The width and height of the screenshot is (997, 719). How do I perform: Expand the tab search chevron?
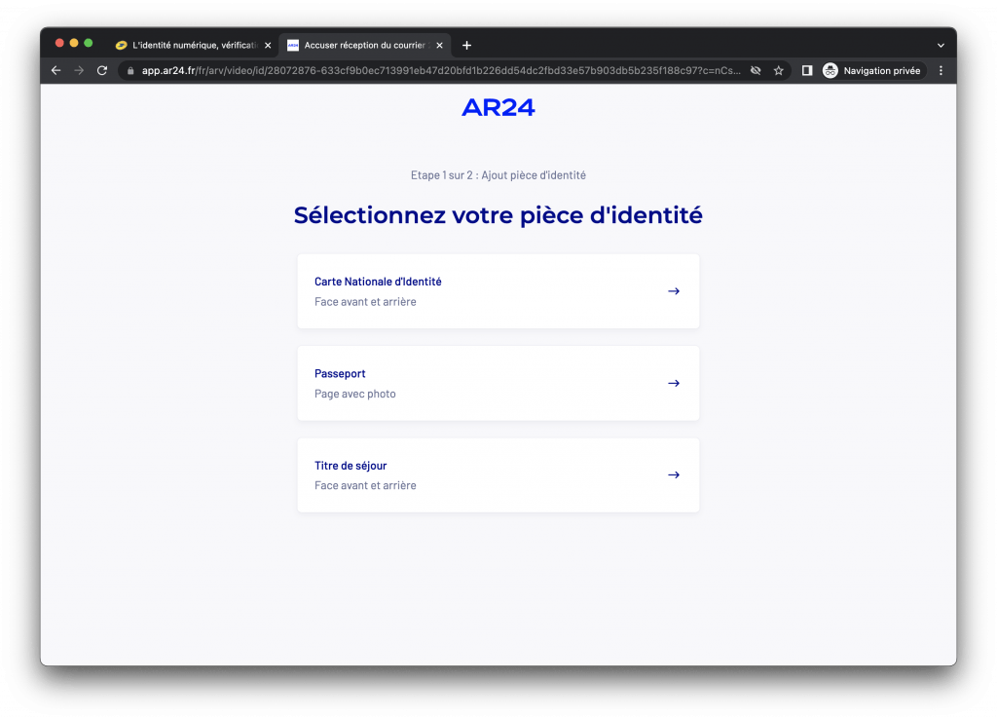[x=941, y=45]
